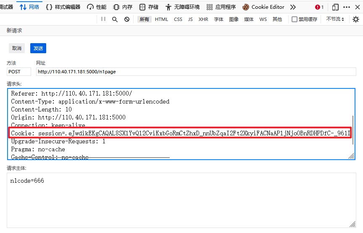Filter requests by media (媒体)
Screen dimensions: 363x233
pyautogui.click(x=249, y=19)
